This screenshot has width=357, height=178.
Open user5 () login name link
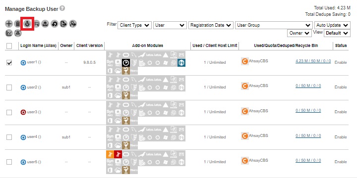click(34, 162)
